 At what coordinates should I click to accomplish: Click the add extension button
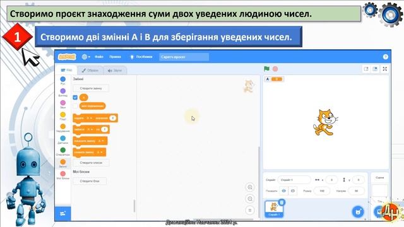coord(63,213)
